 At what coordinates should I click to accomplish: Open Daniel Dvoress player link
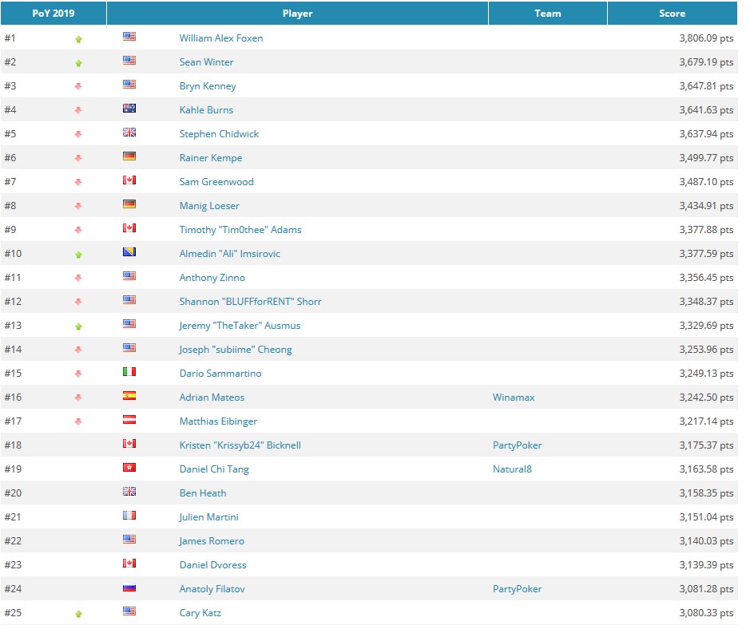[212, 565]
